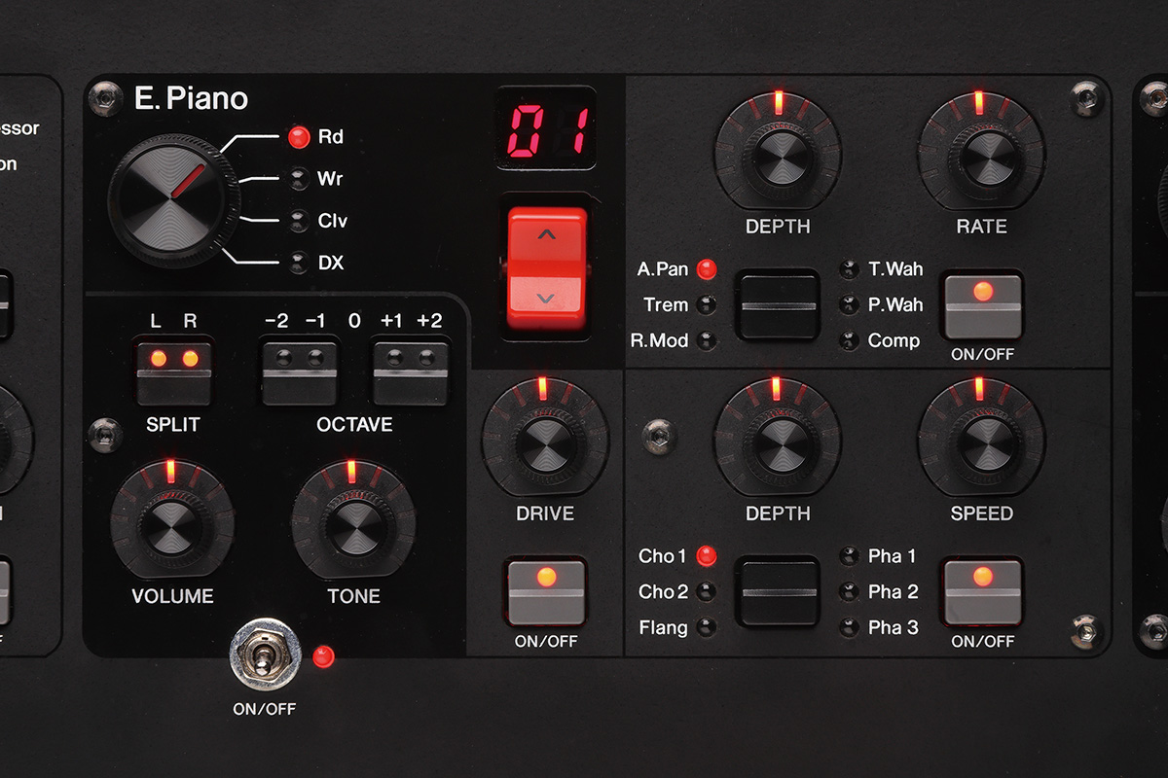Toggle the ON/OFF button beside T.Wah, P.Wah and Comp
Image resolution: width=1168 pixels, height=778 pixels.
(x=983, y=305)
